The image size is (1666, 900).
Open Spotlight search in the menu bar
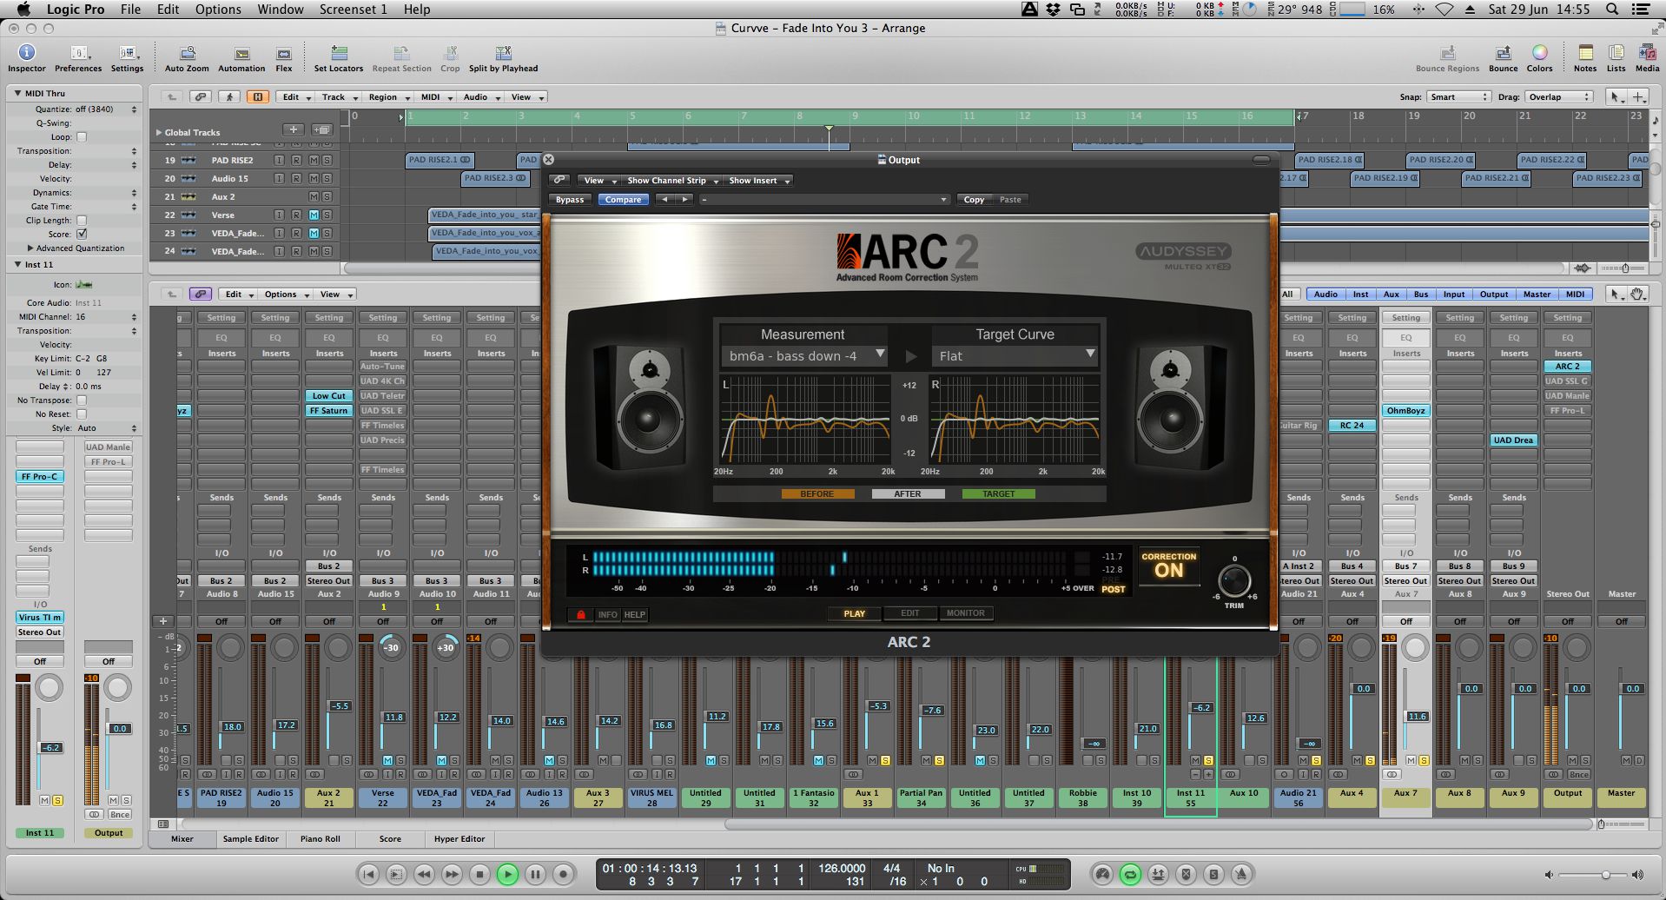[1611, 9]
